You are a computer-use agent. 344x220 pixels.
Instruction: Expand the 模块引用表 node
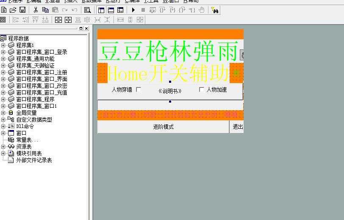[x=3, y=153]
